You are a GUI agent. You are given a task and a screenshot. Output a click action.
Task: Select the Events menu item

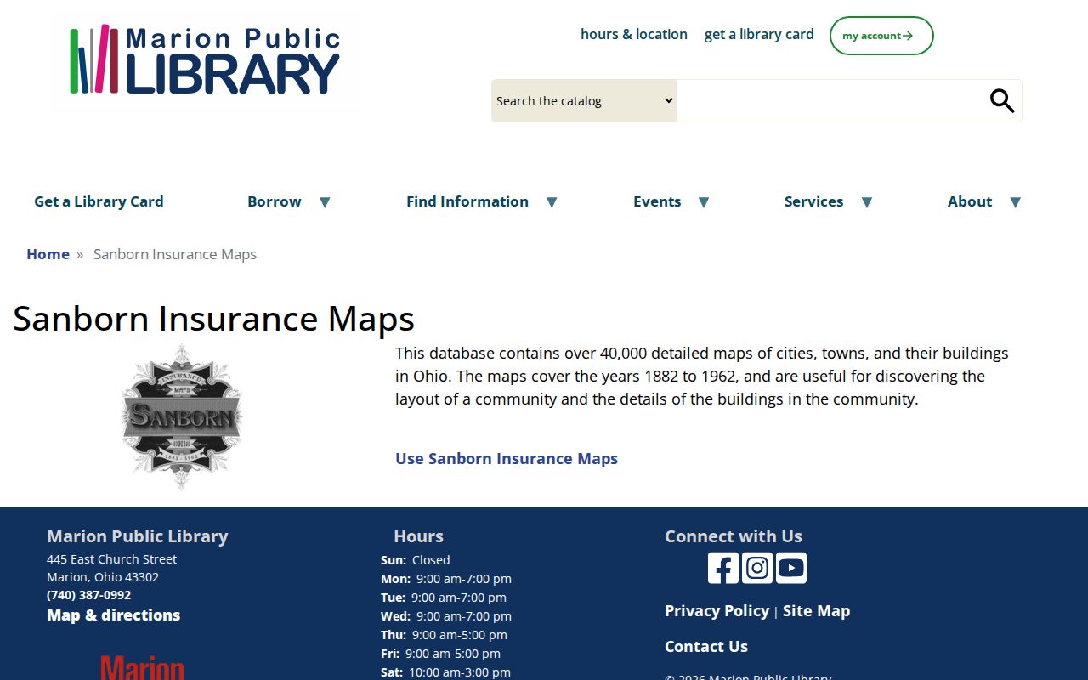tap(657, 201)
